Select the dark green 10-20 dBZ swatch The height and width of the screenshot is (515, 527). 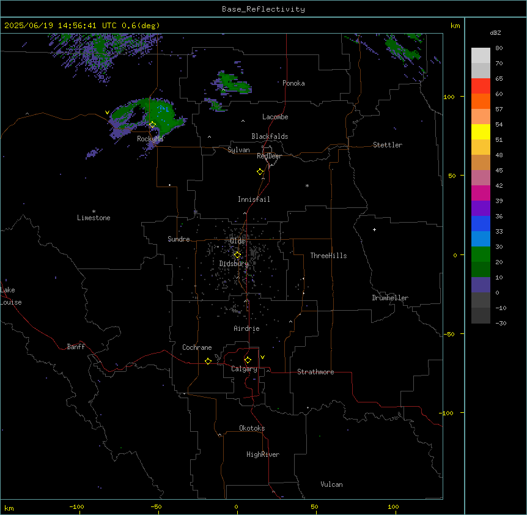point(481,270)
